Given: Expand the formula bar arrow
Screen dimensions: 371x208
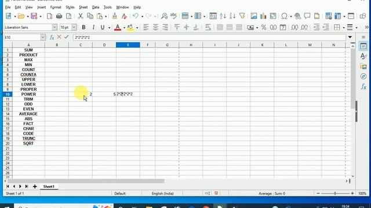Looking at the screenshot, I should pyautogui.click(x=350, y=37).
